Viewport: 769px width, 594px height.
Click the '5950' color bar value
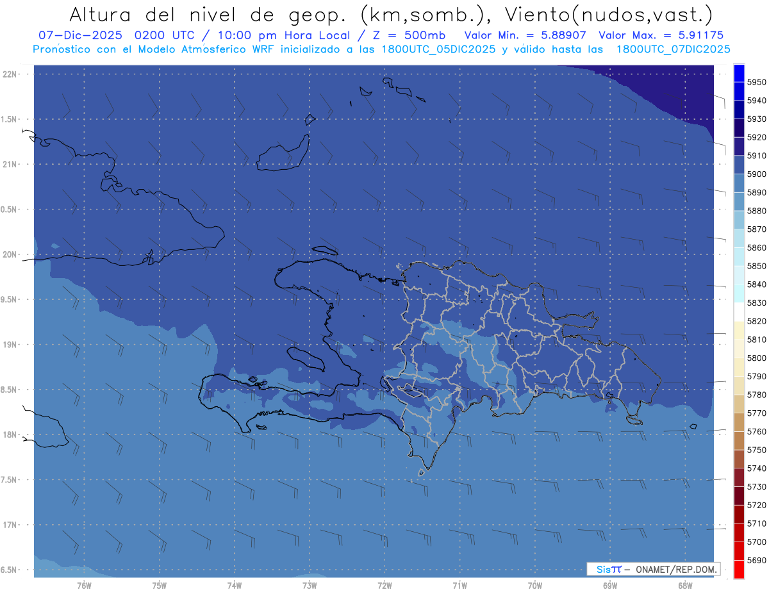pyautogui.click(x=757, y=83)
